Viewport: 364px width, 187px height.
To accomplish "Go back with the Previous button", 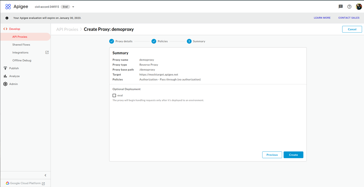I will click(x=272, y=155).
